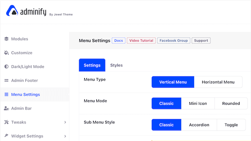Image resolution: width=251 pixels, height=141 pixels.
Task: Click the 'Menu Settings' page heading
Action: pos(94,41)
